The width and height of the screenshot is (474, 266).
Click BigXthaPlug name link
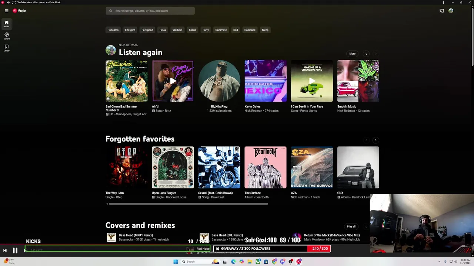click(219, 106)
